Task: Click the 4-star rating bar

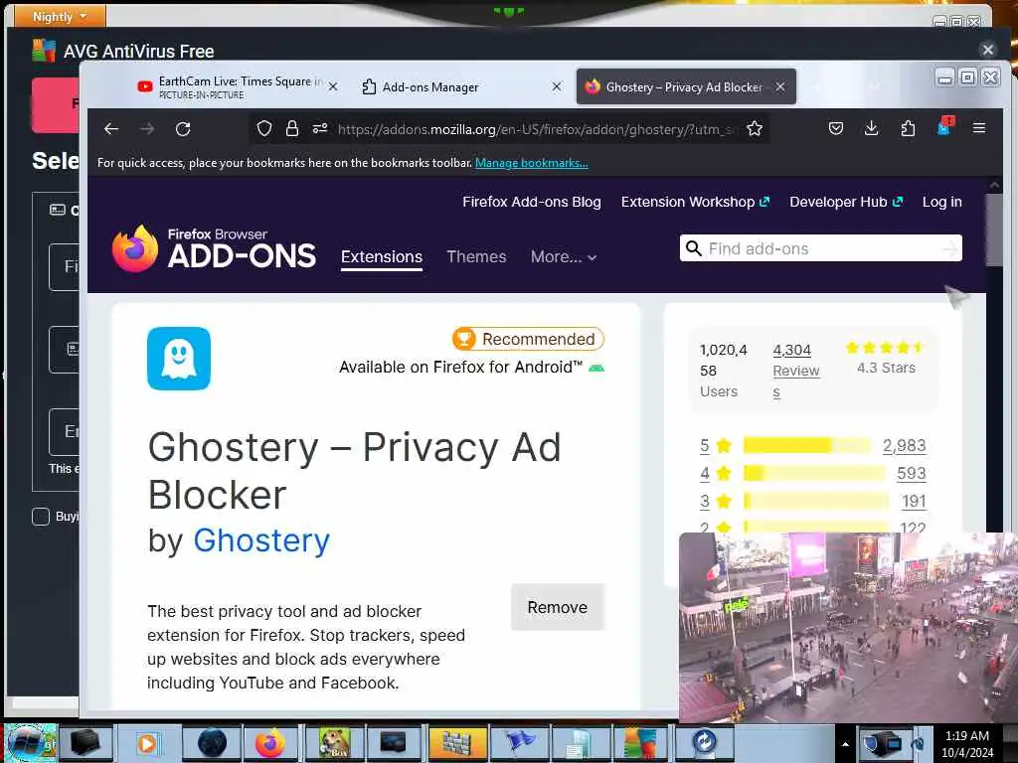Action: point(814,473)
